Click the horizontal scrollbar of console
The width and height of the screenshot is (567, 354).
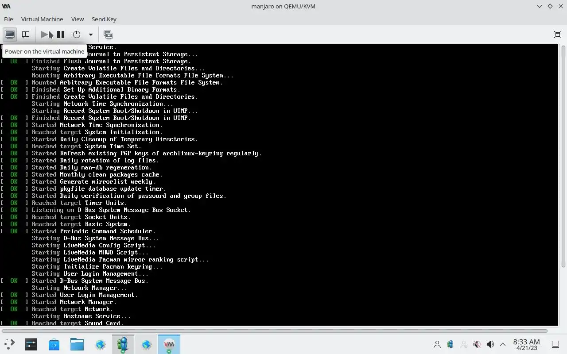pos(275,331)
